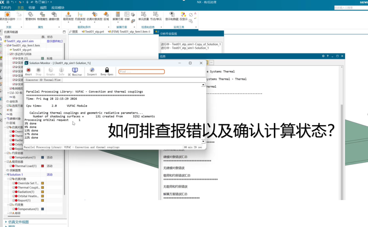Select Test01_stp.prt document tab
The image size is (368, 227).
coord(93,32)
